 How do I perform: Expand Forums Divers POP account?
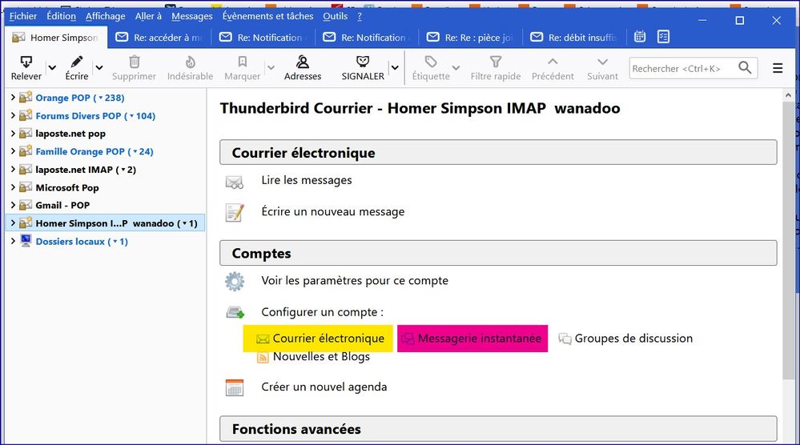[13, 116]
